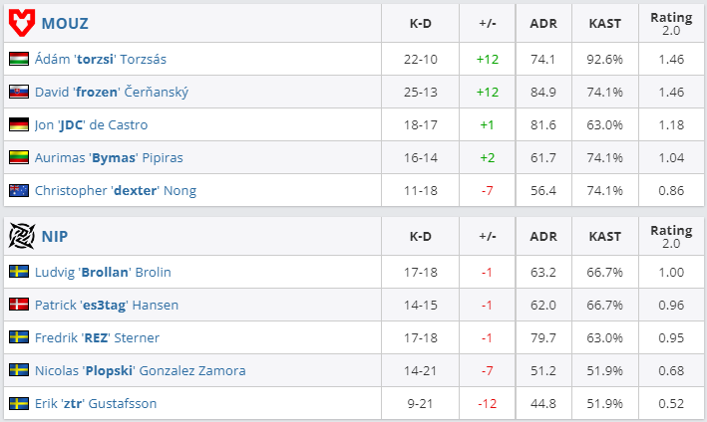Click the Hungarian flag next to torzsi
The image size is (707, 422).
click(x=19, y=59)
